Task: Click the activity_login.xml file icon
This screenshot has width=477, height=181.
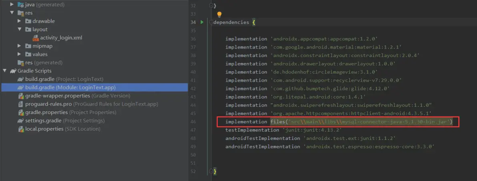Action: pos(36,38)
